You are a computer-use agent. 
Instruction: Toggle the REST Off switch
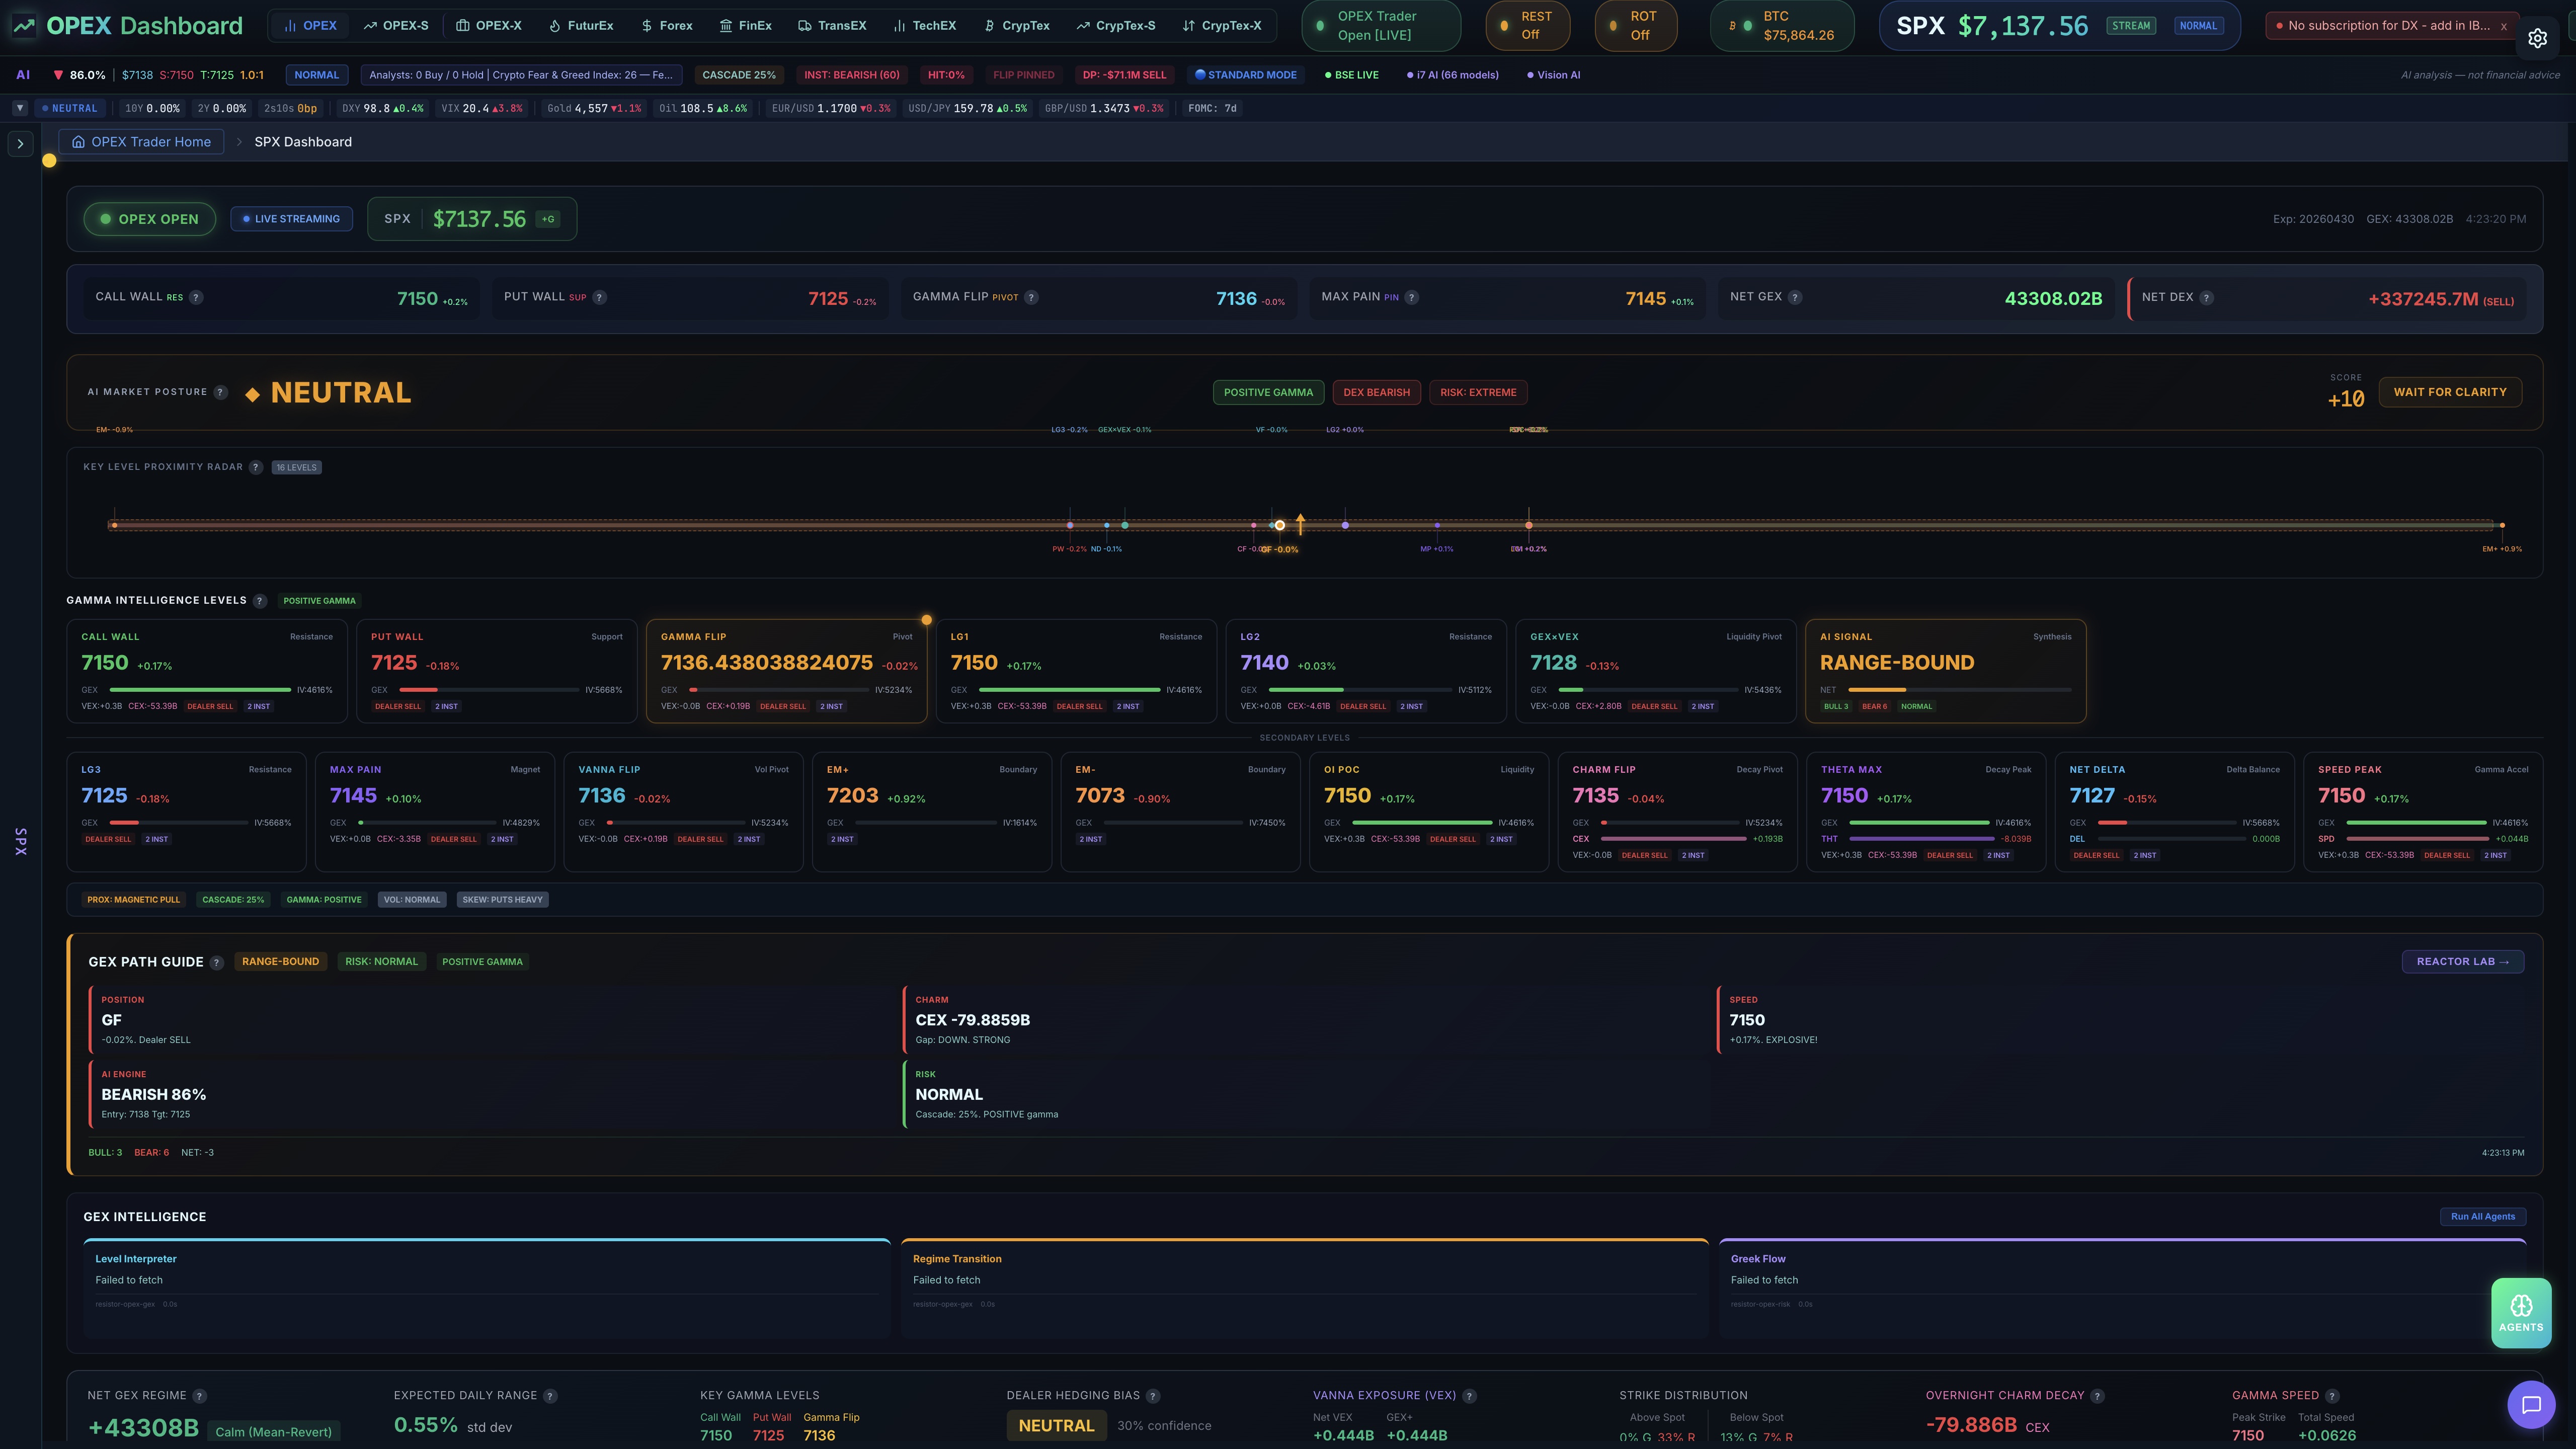click(1527, 26)
